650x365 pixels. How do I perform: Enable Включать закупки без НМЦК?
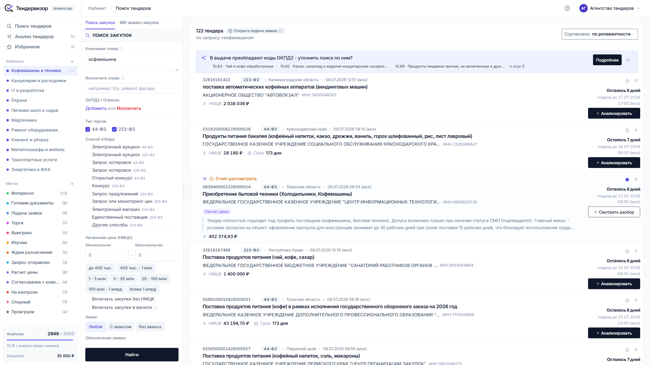click(88, 299)
